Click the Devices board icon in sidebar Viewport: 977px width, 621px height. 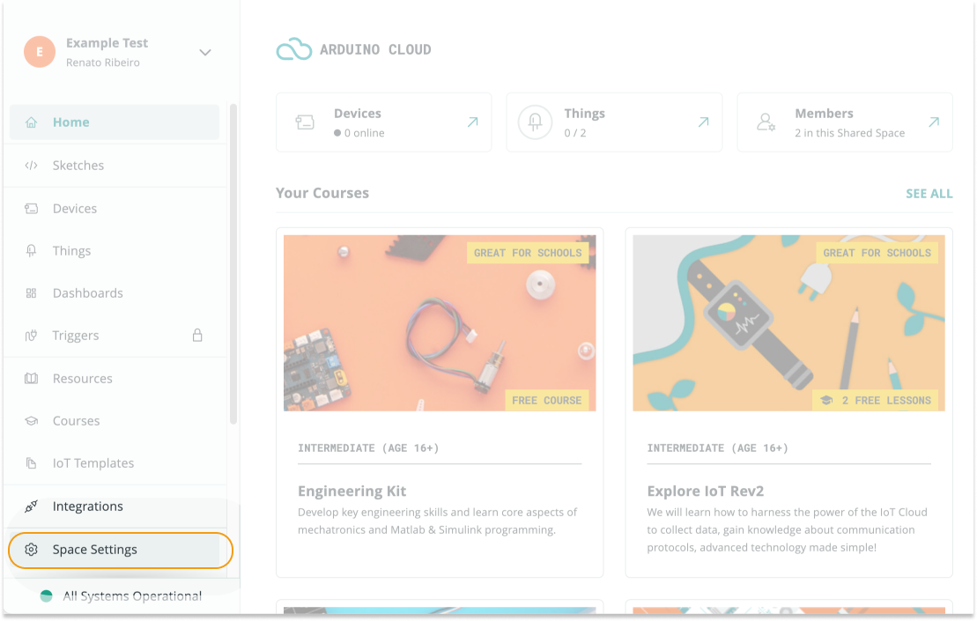[32, 209]
